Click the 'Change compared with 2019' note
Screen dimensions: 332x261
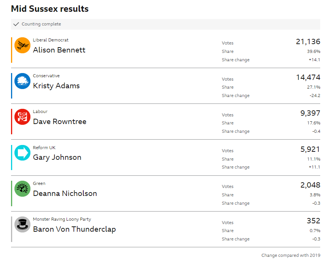(291, 255)
